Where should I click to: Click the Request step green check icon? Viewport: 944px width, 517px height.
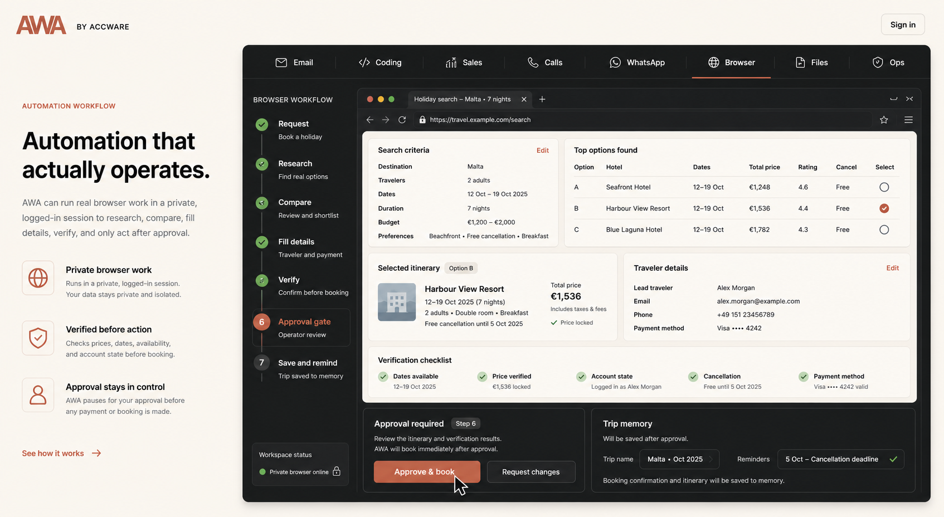[x=262, y=124]
